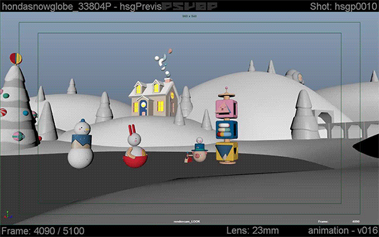This screenshot has height=237, width=379.
Task: Click the 960 x 540 resolution label
Action: (189, 16)
